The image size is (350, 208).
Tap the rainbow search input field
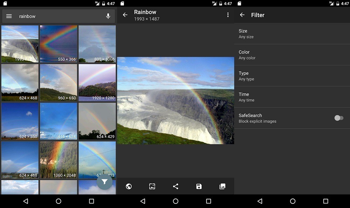pos(56,16)
